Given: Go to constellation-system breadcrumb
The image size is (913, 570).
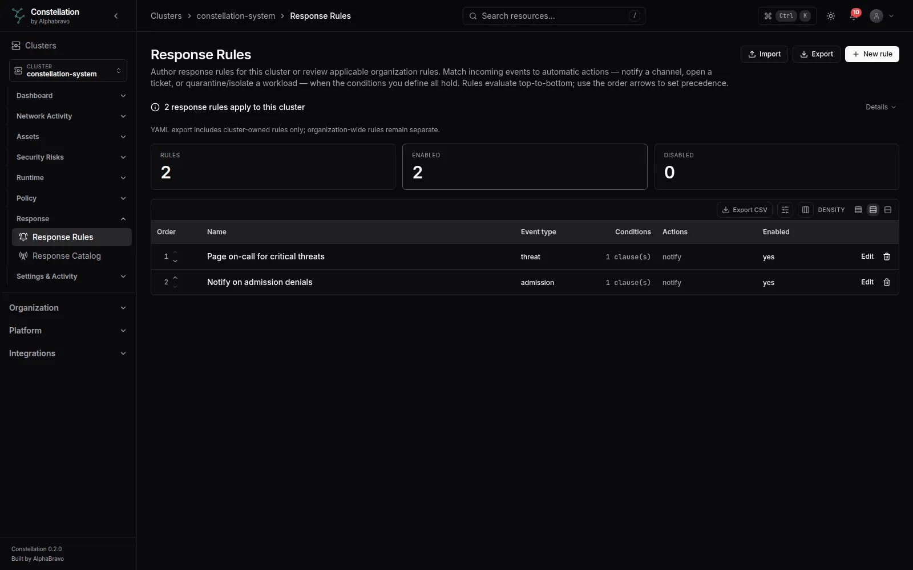Looking at the screenshot, I should pos(236,16).
